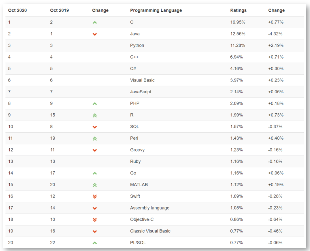The image size is (310, 251).
Task: Click the double red down arrow for Swift
Action: click(x=95, y=196)
